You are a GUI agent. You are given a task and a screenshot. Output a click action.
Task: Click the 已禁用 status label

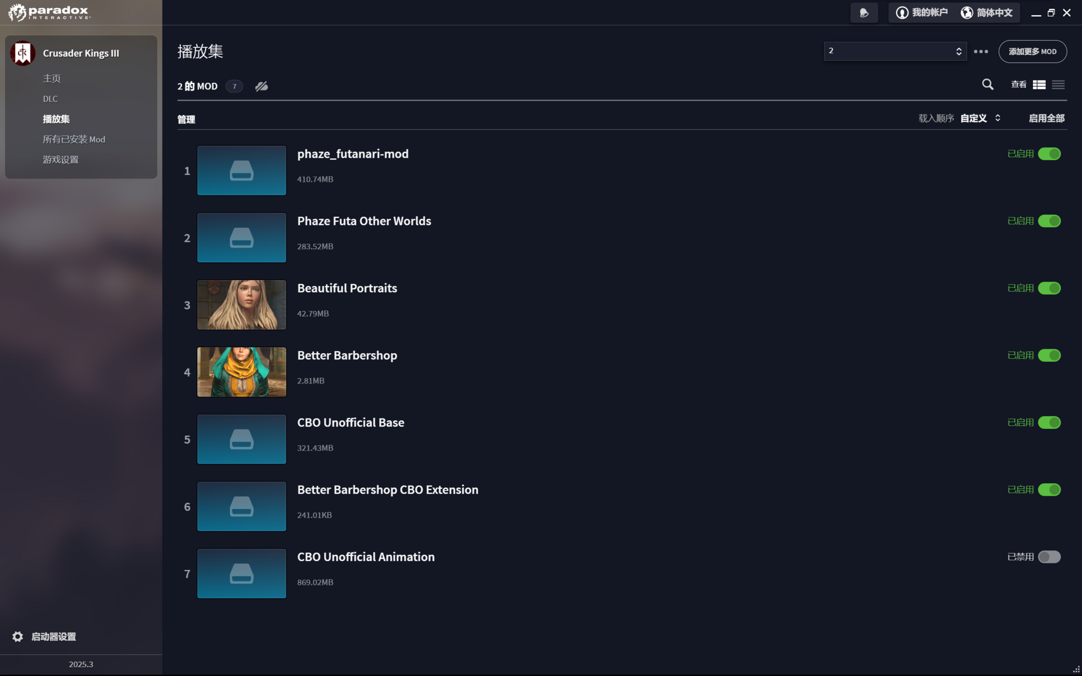[x=1021, y=557]
